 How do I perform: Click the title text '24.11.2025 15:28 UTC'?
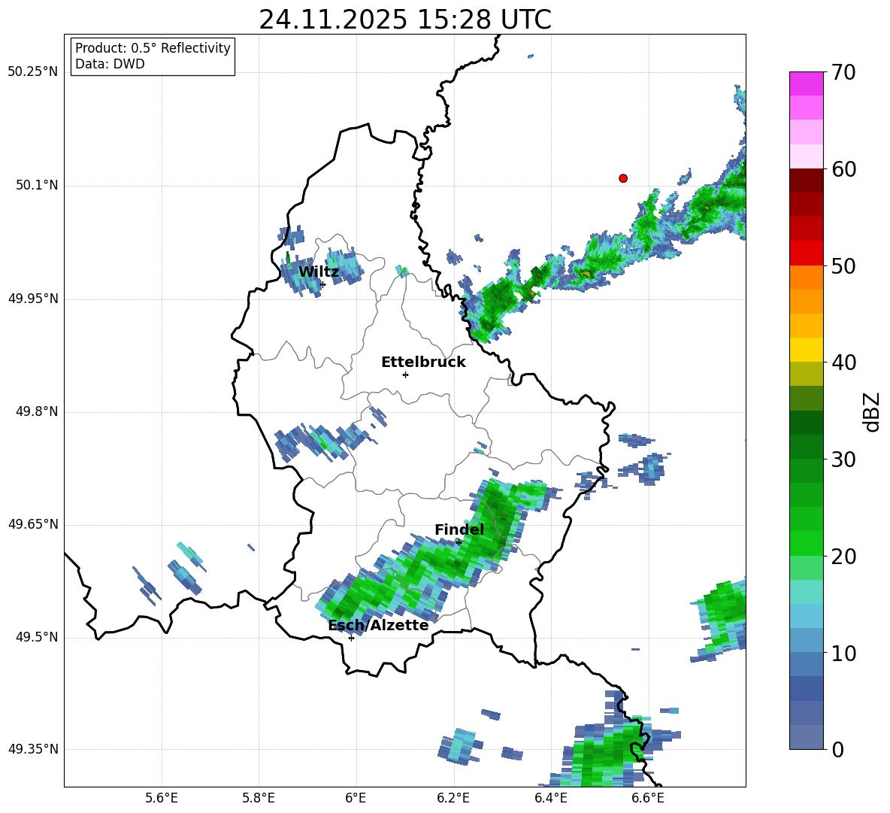pyautogui.click(x=404, y=20)
